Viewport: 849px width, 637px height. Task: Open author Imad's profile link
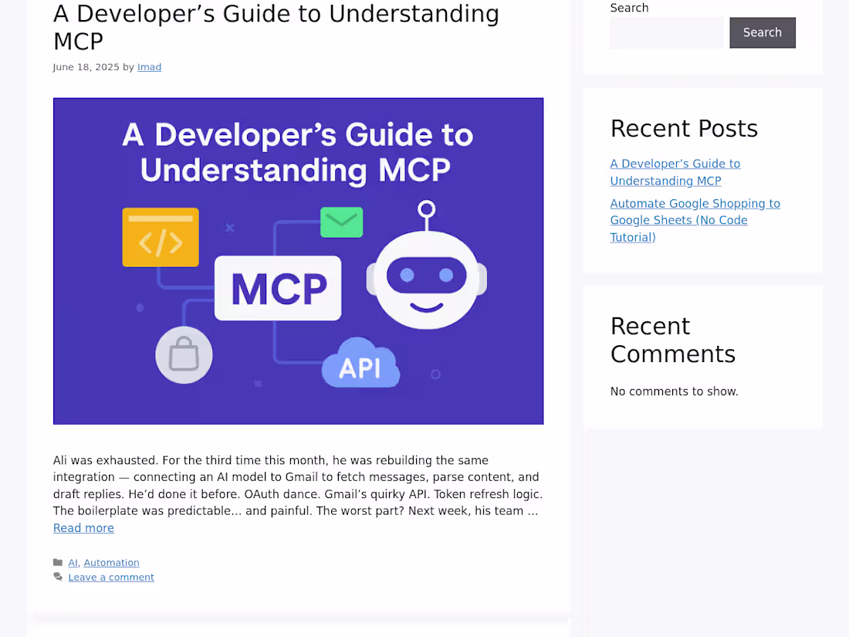tap(150, 67)
